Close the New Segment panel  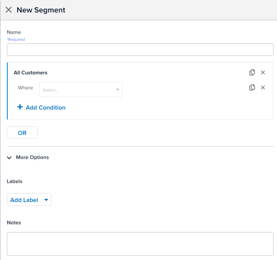tap(9, 10)
